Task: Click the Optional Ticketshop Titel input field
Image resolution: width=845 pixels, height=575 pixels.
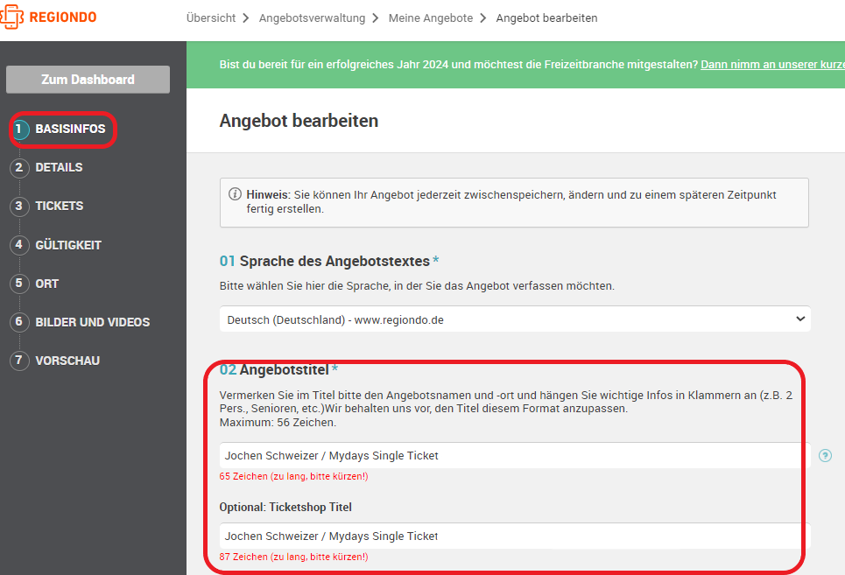Action: [515, 536]
